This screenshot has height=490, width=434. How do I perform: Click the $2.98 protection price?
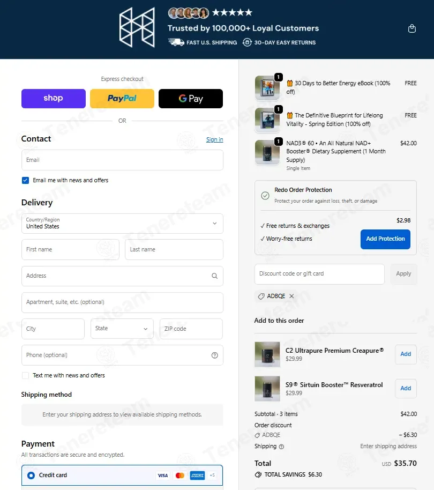[x=403, y=221]
